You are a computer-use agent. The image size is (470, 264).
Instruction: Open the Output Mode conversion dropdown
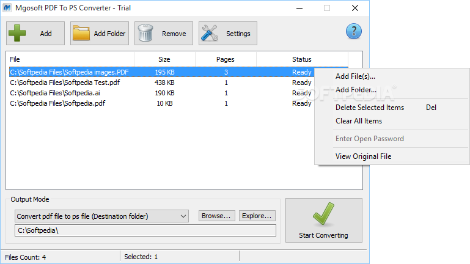(x=101, y=216)
